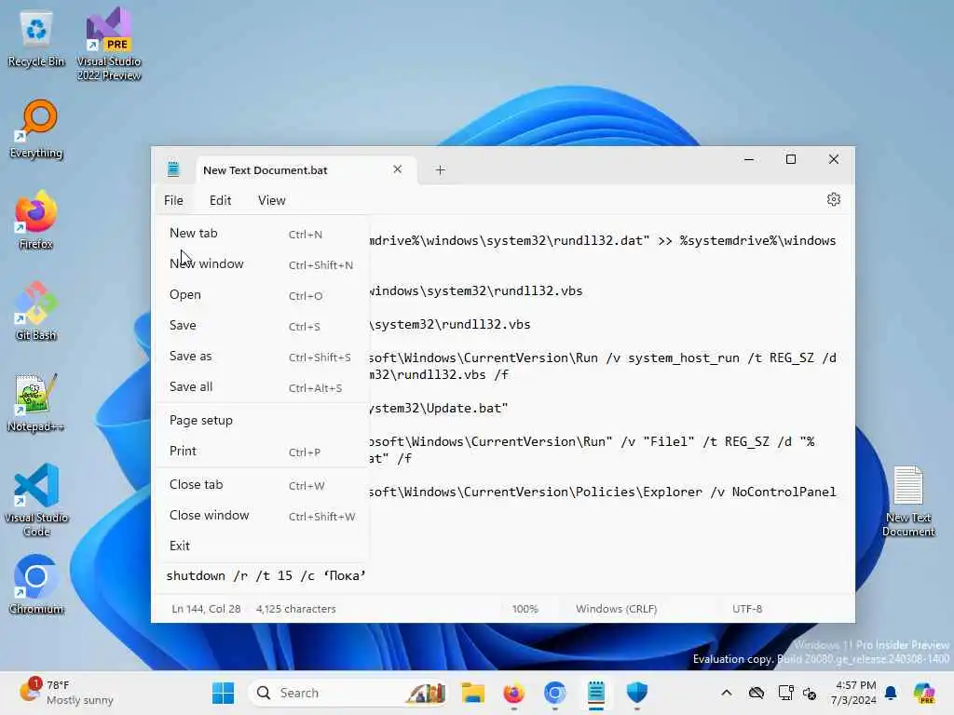Image resolution: width=954 pixels, height=715 pixels.
Task: Open the Notepad++ desktop shortcut
Action: [x=36, y=402]
